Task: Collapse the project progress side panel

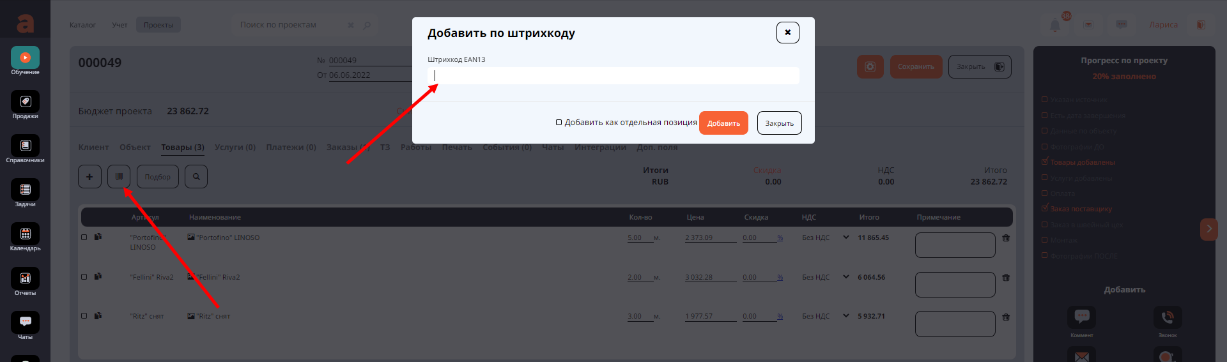Action: point(1208,229)
